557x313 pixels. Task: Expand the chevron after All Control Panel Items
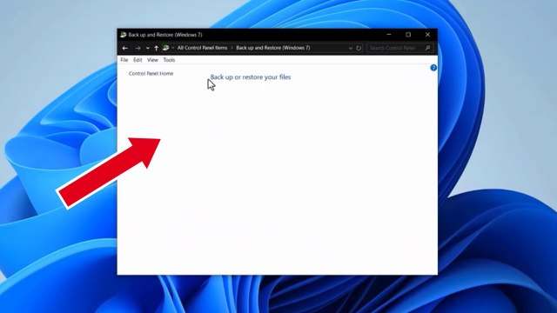point(232,48)
